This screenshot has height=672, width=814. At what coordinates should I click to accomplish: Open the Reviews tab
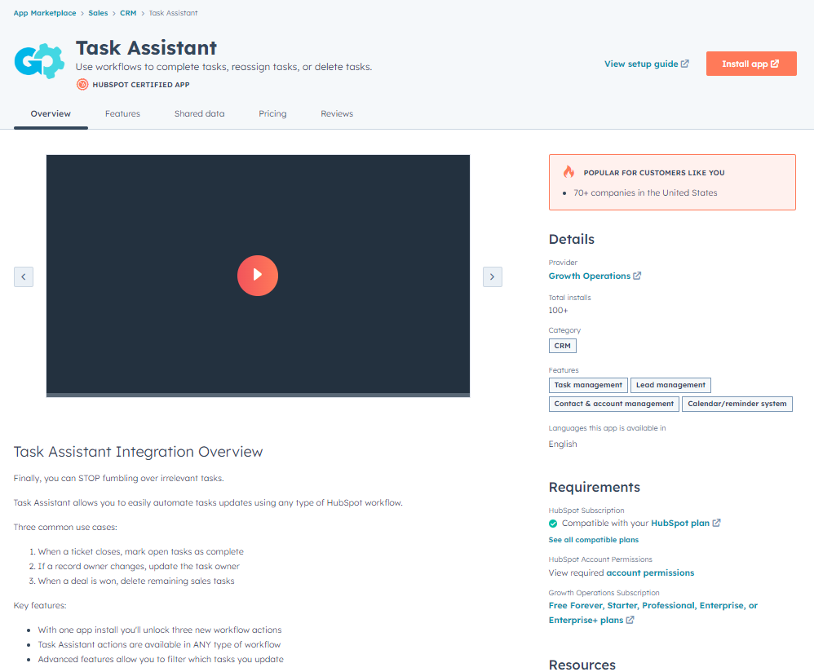tap(337, 113)
